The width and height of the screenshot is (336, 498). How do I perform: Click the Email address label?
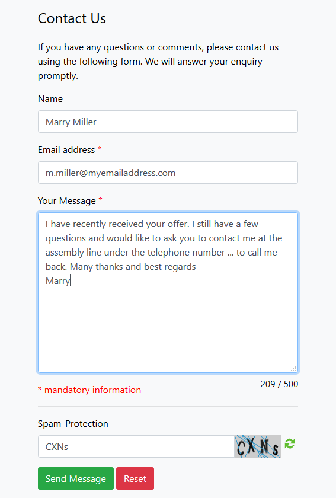pos(66,149)
